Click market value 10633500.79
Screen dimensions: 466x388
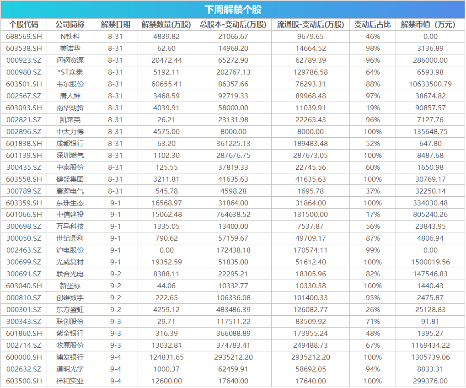(x=430, y=84)
